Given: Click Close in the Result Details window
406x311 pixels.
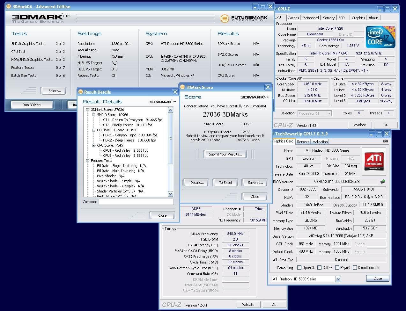Looking at the screenshot, I should pyautogui.click(x=162, y=215).
